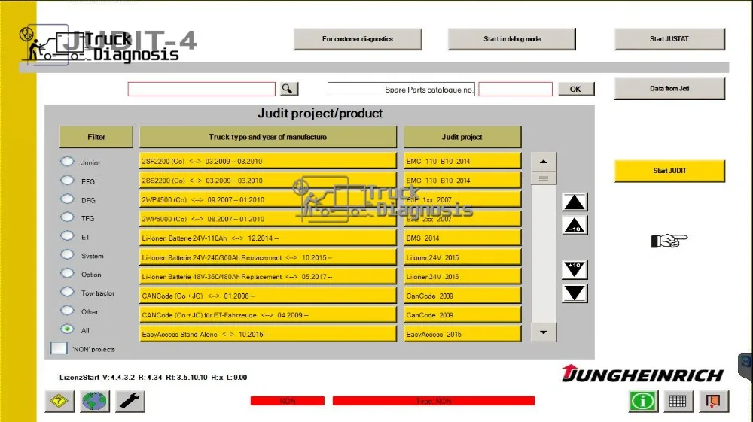Screen dimensions: 753x422
Task: Click CanCode 2009 cell in 01.2008 row
Action: (462, 296)
